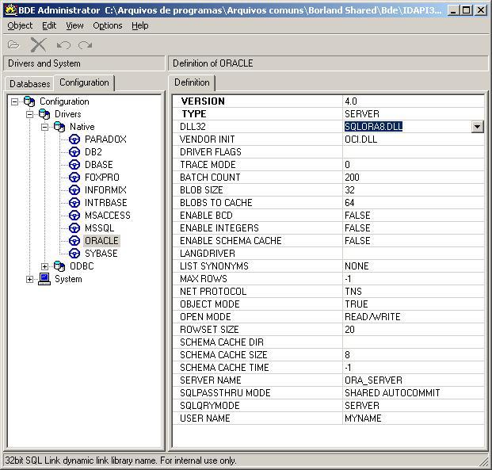Screen dimensions: 492x470
Task: Select the SYBASE driver icon
Action: (x=75, y=254)
